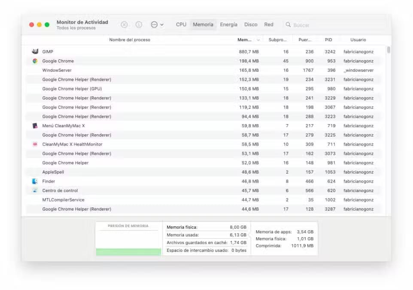Select the MTLCompilerService process row
Screen dimensions: 413x290
203,200
